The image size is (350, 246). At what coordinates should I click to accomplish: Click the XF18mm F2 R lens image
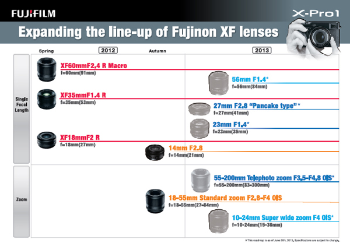coord(47,140)
